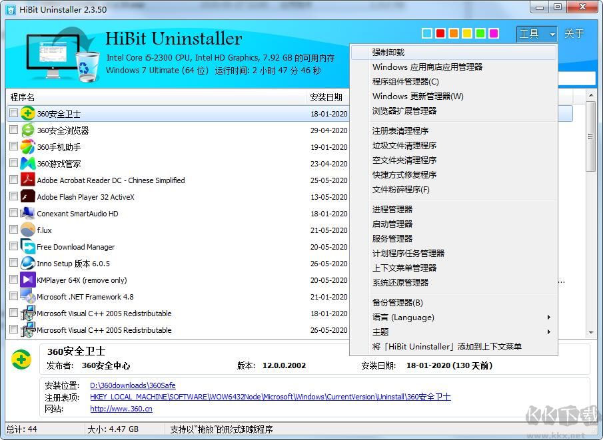Tick the checkbox for 360安全卫士
Screen dimensions: 603x440
(x=13, y=113)
